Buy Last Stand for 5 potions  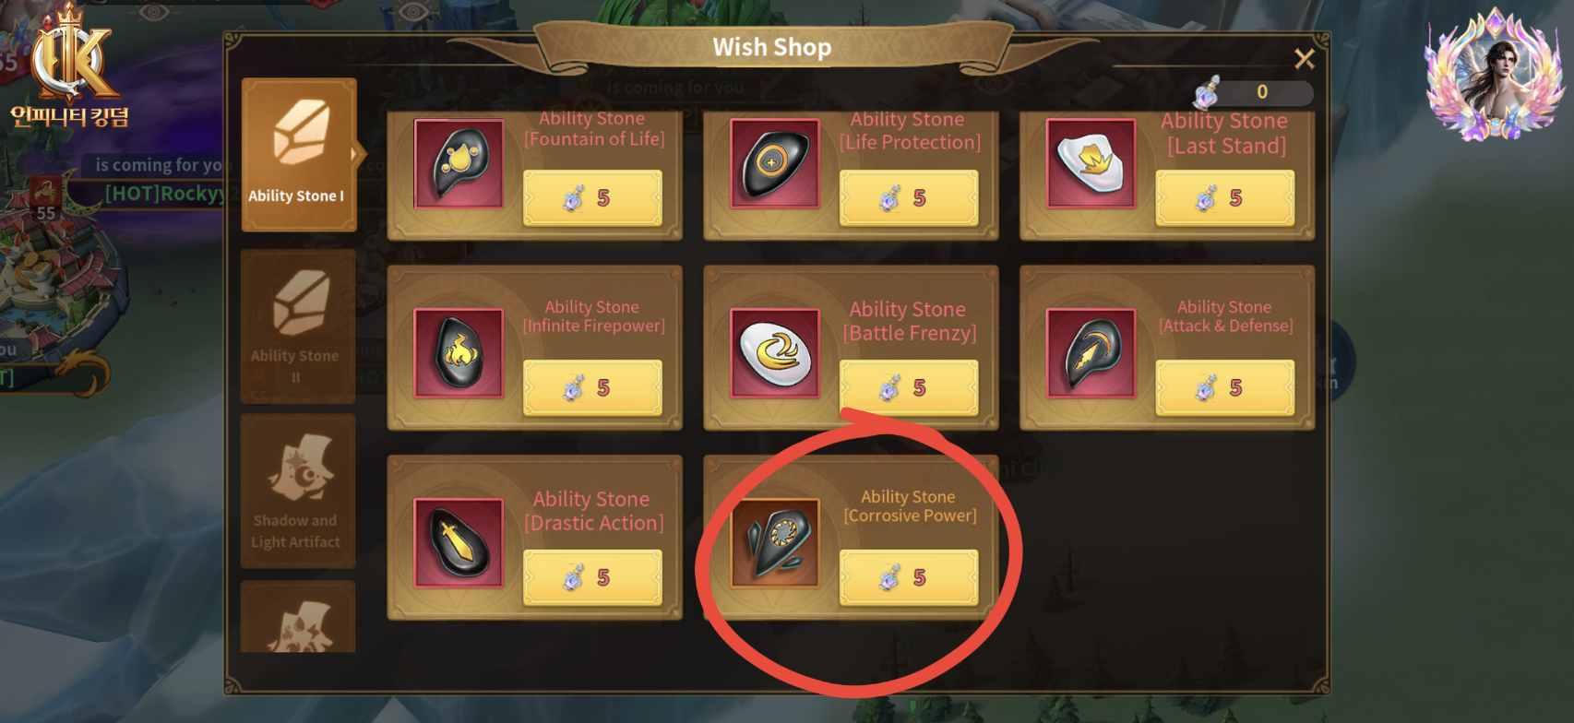tap(1225, 197)
